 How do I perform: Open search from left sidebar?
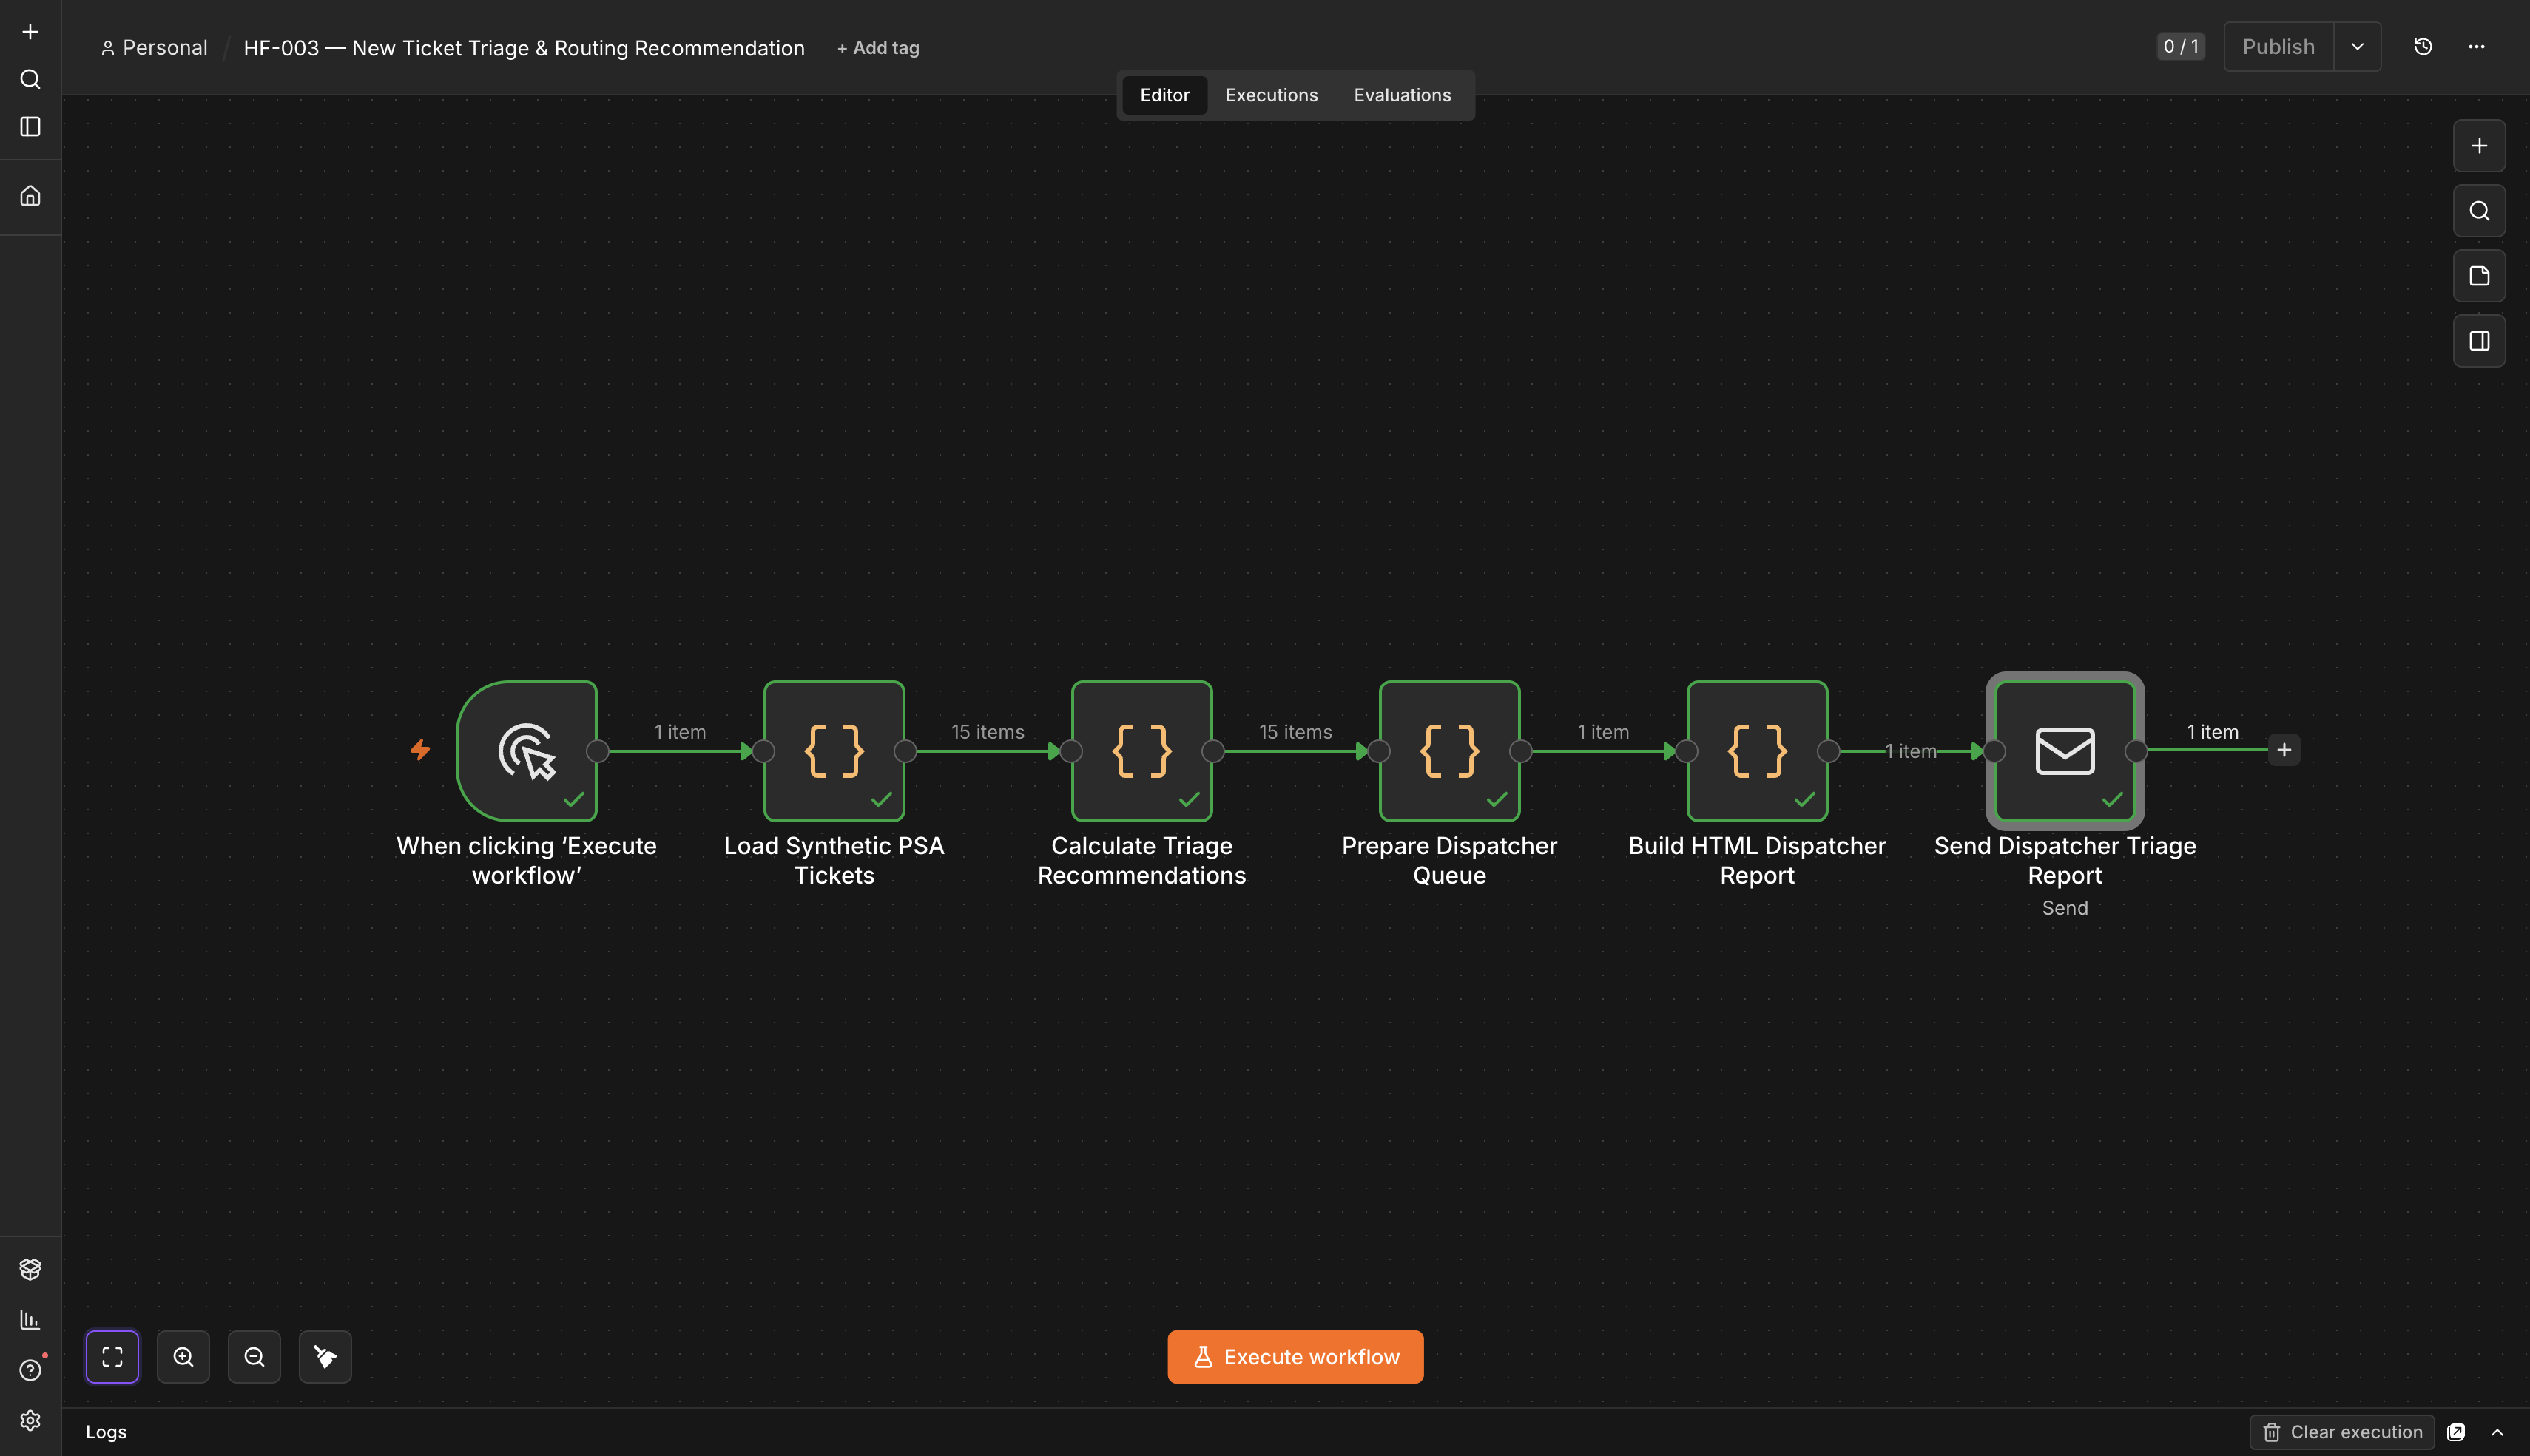30,79
